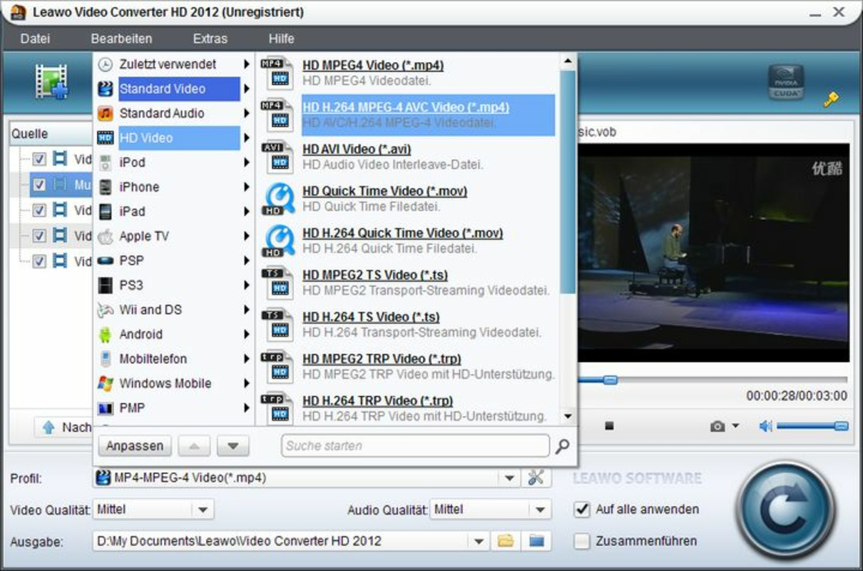
Task: Uncheck the fifth source file checkbox
Action: point(39,261)
